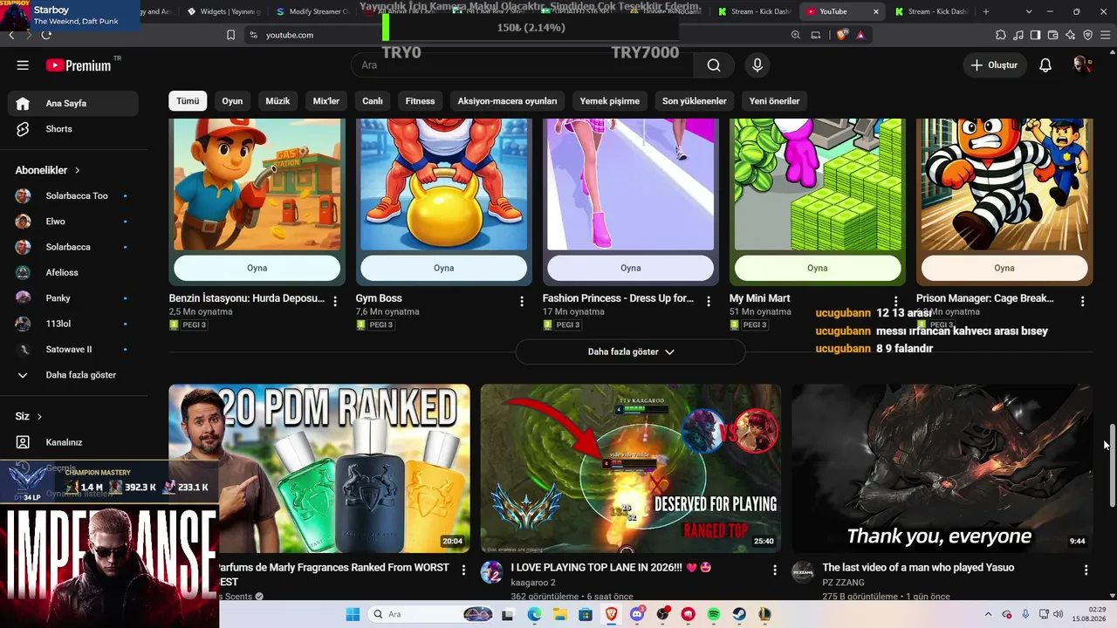Viewport: 1117px width, 628px height.
Task: Select the Canlı filter chip
Action: [x=373, y=101]
